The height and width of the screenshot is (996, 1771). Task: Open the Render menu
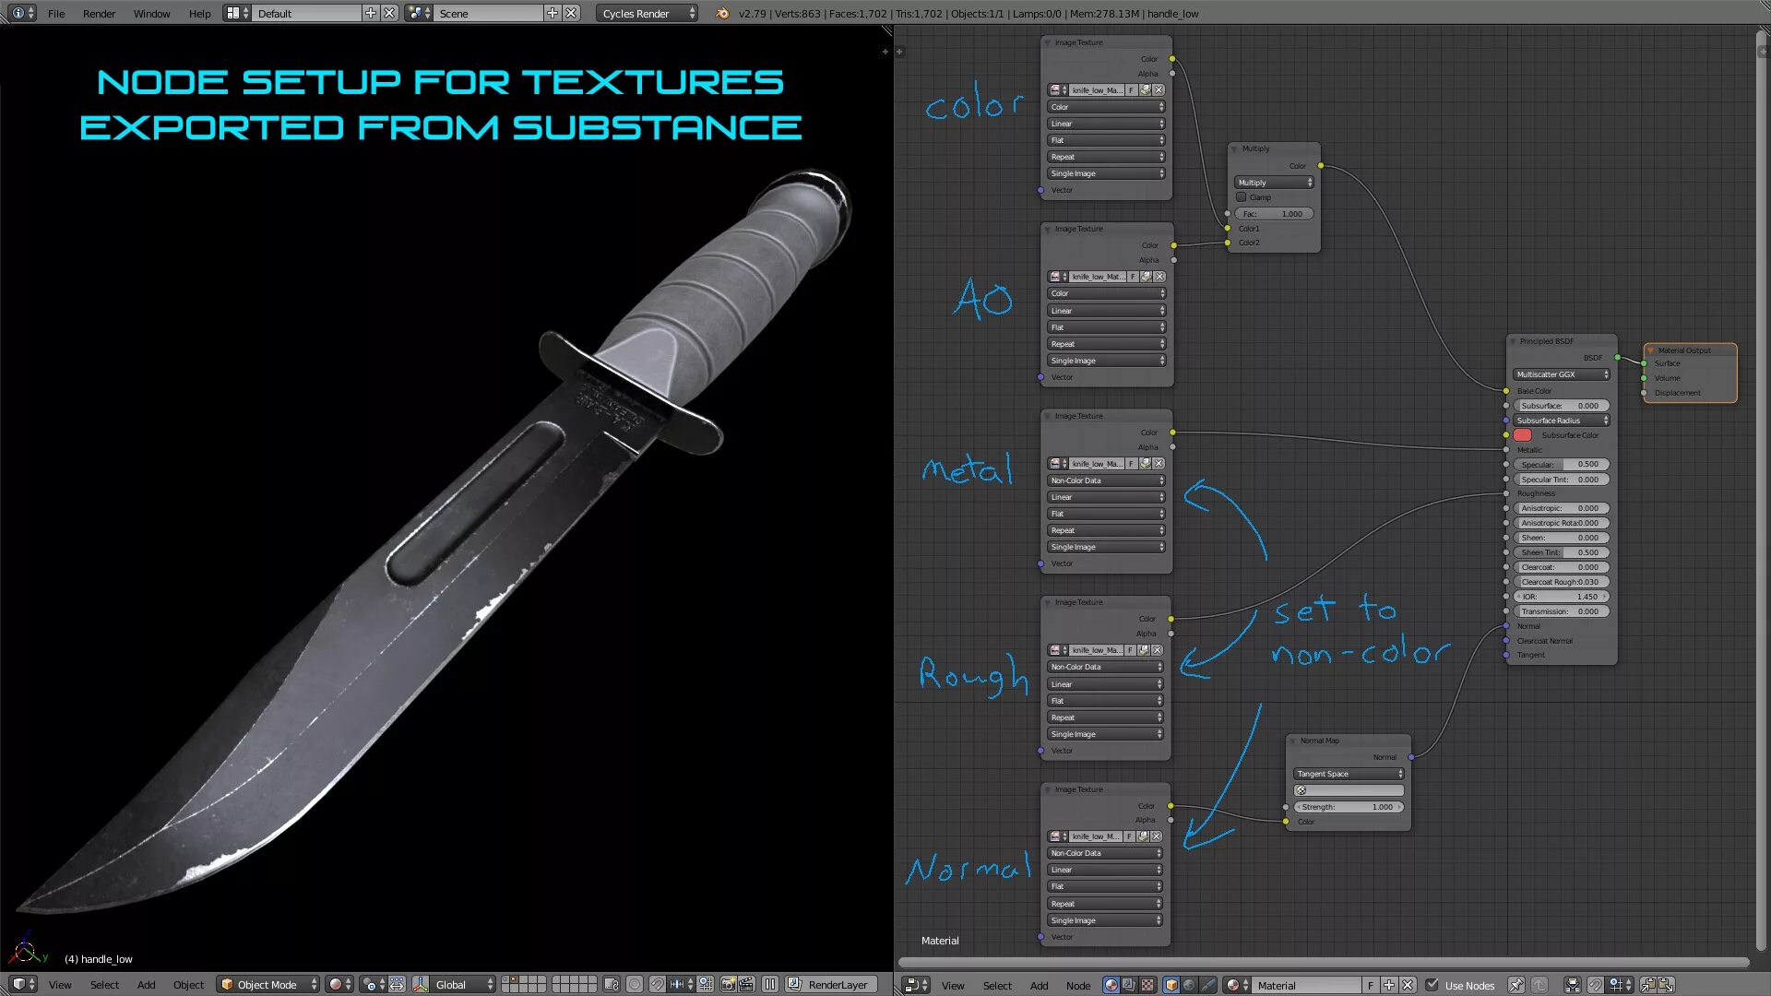[99, 13]
